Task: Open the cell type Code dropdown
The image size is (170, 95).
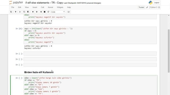Action: point(58,12)
